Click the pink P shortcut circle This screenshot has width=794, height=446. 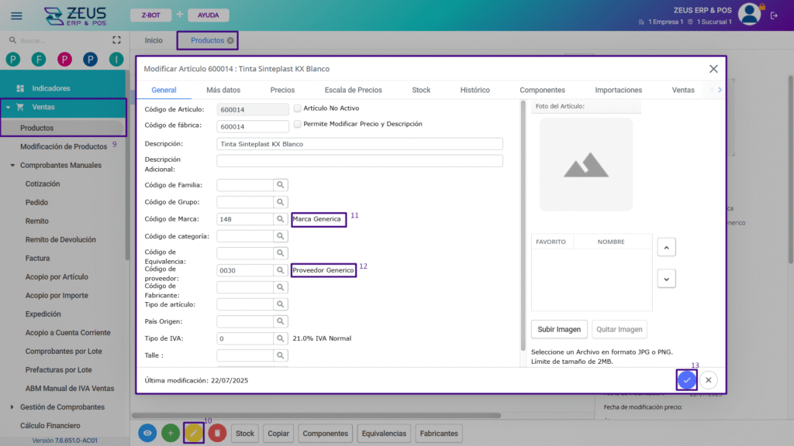[64, 60]
